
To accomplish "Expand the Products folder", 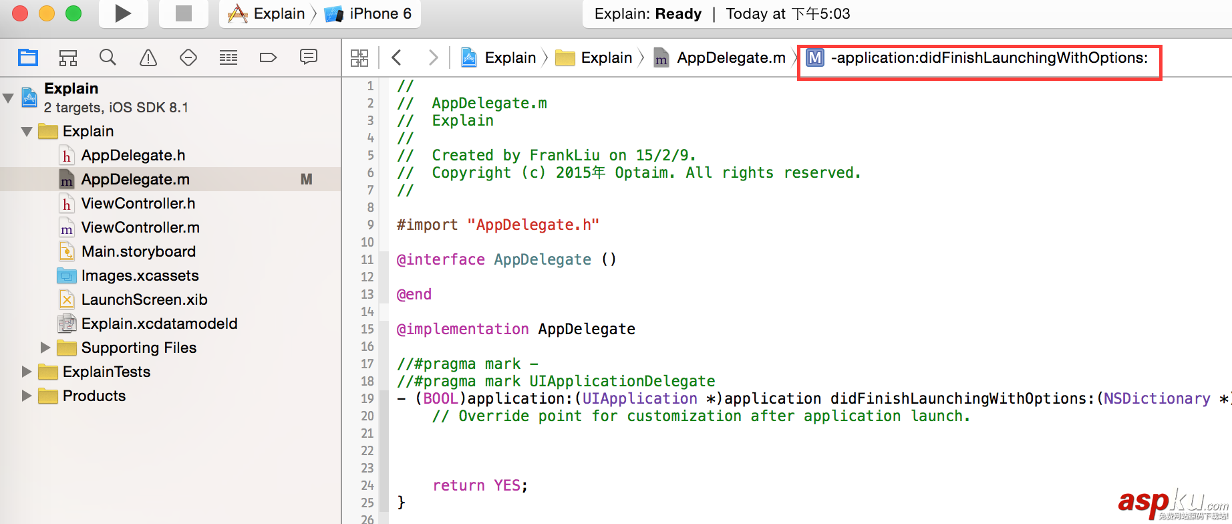I will pos(27,396).
